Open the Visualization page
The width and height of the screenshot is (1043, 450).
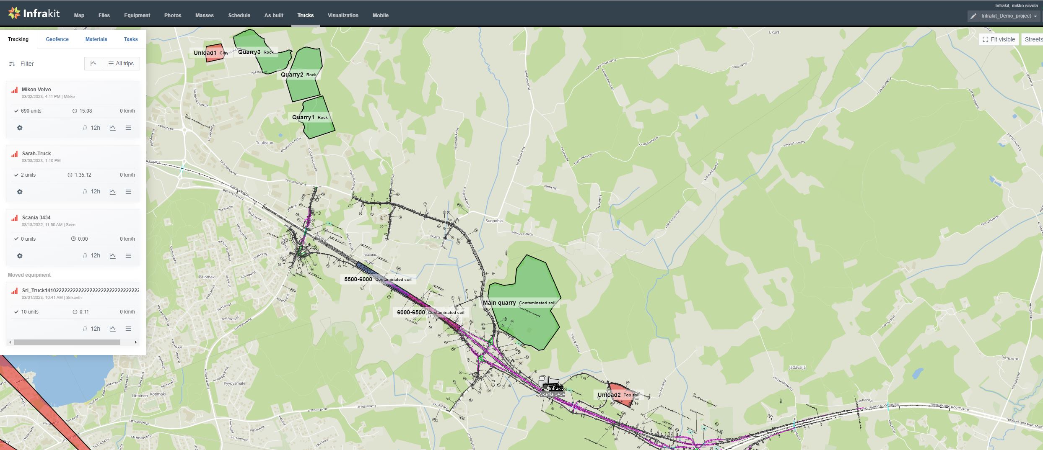point(343,15)
